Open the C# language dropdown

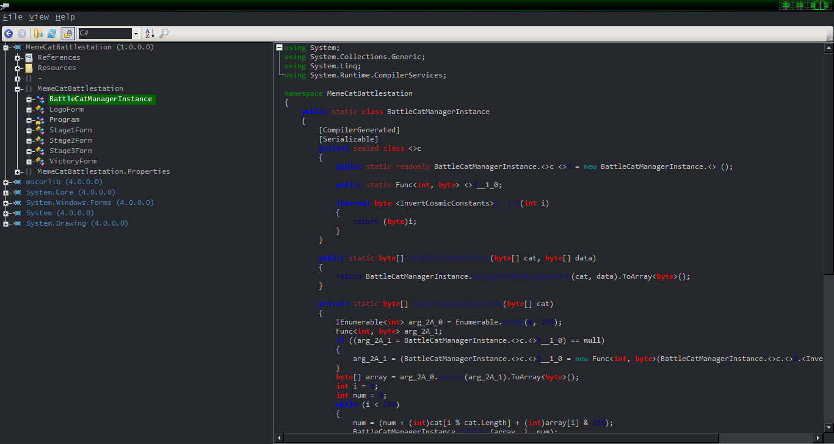[x=136, y=34]
